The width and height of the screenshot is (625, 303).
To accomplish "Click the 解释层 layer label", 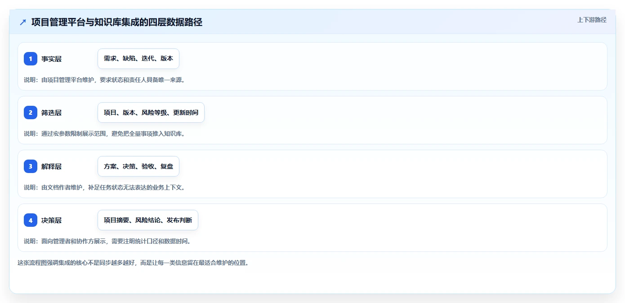I will [51, 166].
